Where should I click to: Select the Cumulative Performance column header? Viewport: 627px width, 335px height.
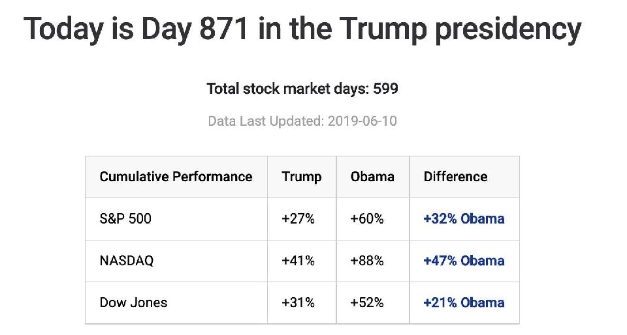click(x=176, y=177)
